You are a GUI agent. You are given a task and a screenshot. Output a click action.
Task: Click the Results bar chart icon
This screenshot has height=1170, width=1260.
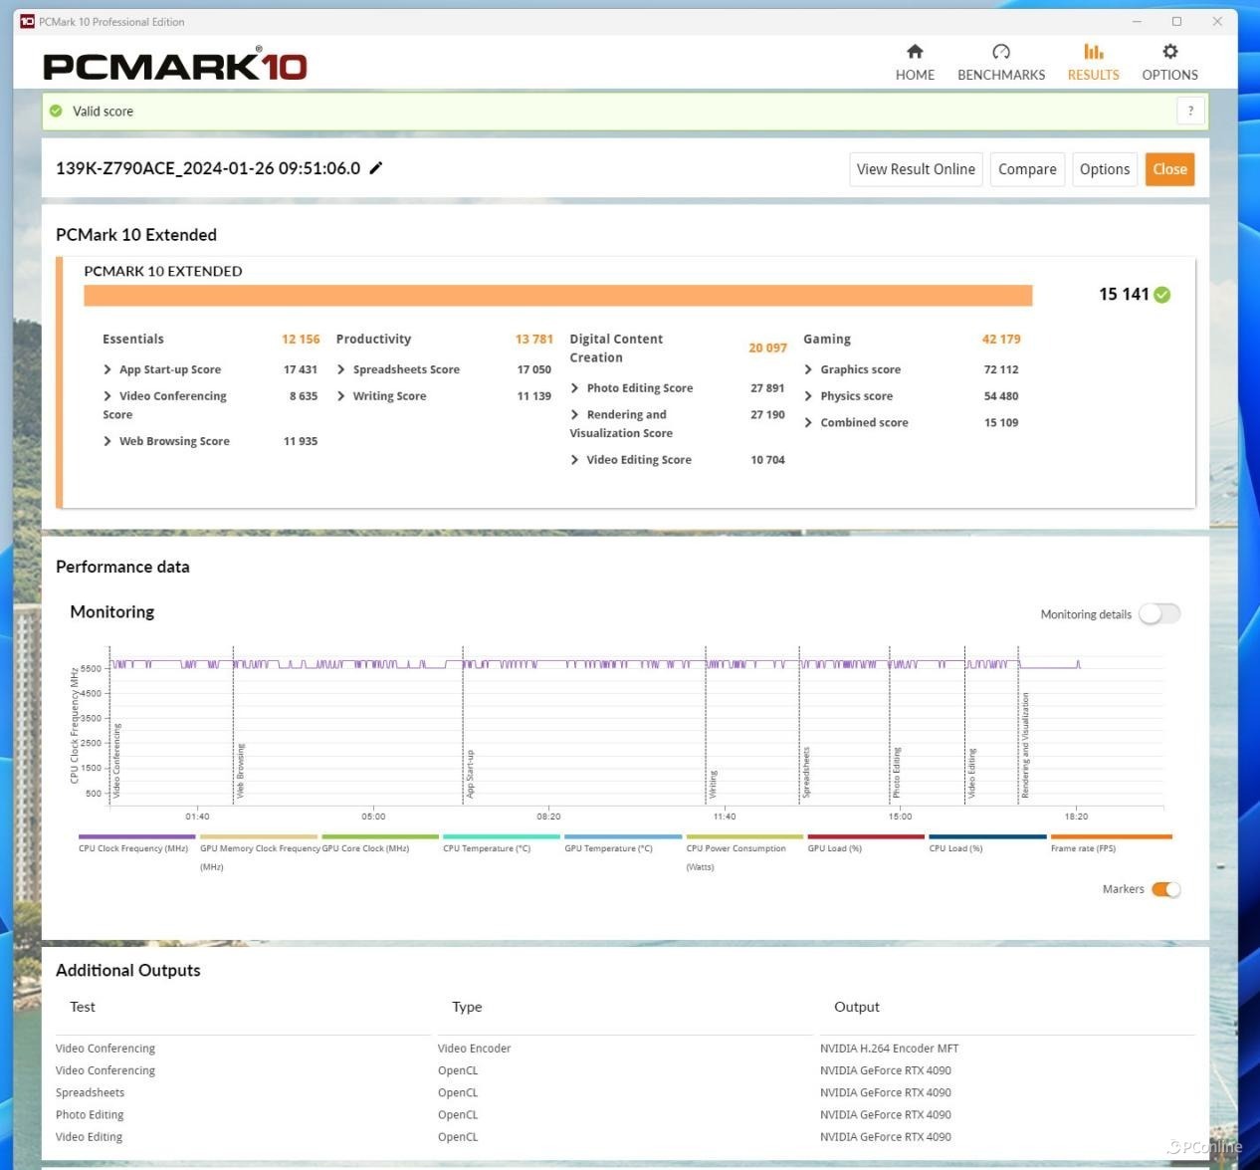coord(1093,51)
